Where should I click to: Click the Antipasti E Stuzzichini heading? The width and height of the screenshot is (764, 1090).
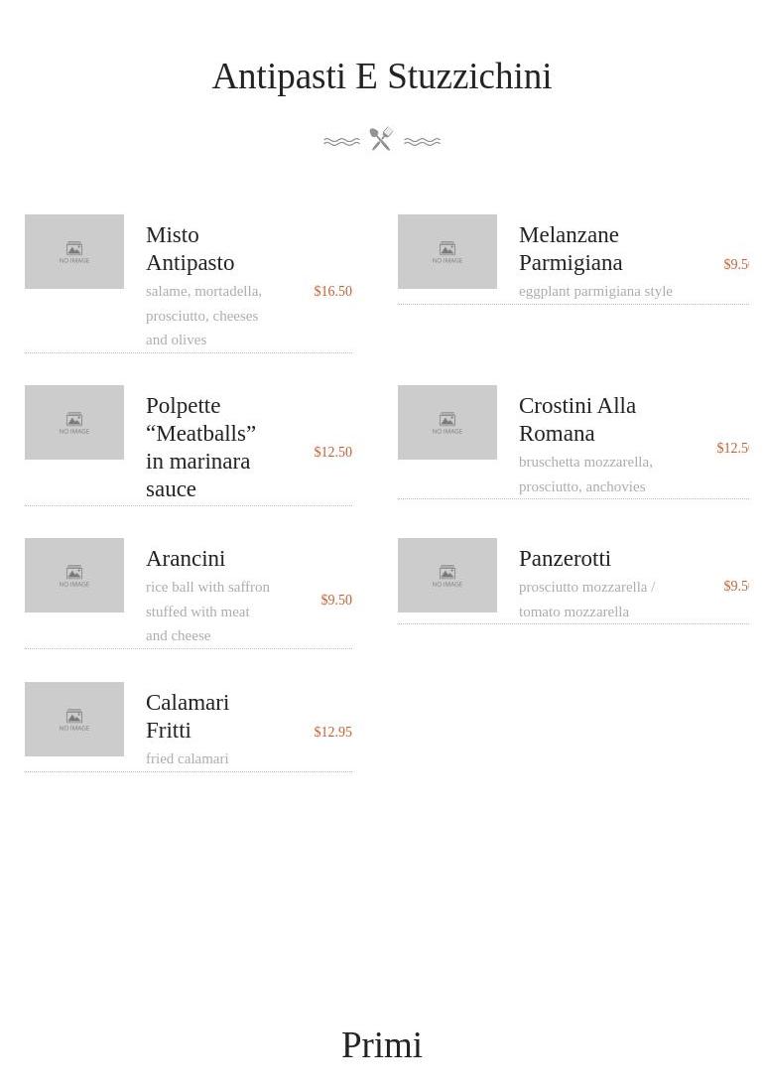pos(382,76)
